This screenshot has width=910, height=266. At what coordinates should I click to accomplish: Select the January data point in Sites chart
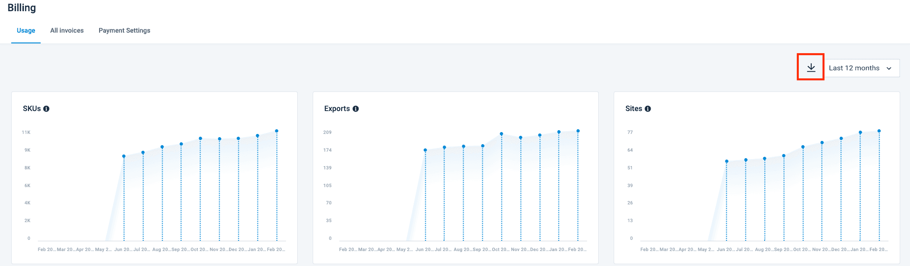coord(860,133)
